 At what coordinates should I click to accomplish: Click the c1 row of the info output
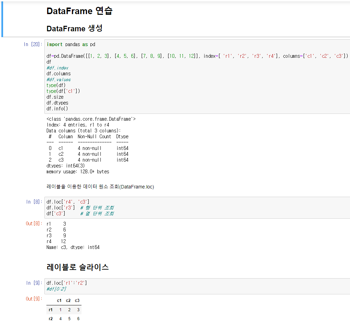pyautogui.click(x=88, y=148)
